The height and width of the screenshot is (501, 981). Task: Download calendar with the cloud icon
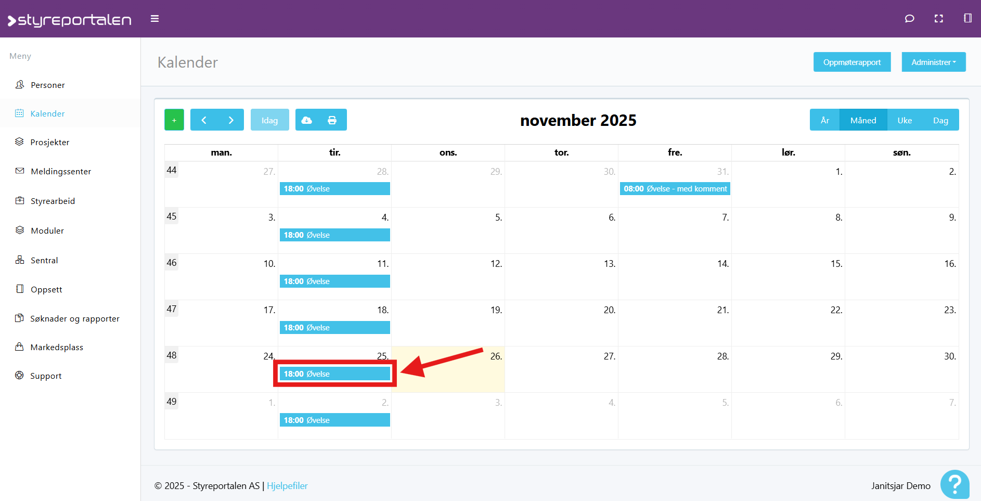coord(307,120)
